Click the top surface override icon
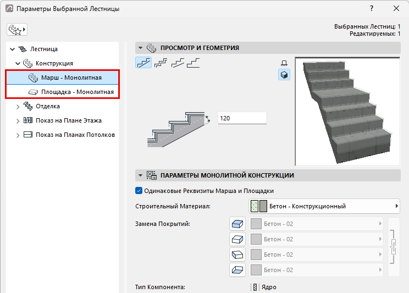This screenshot has width=409, height=293. 237,224
